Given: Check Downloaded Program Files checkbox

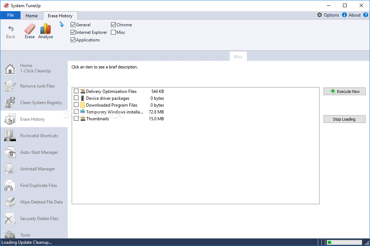Looking at the screenshot, I should coord(76,105).
